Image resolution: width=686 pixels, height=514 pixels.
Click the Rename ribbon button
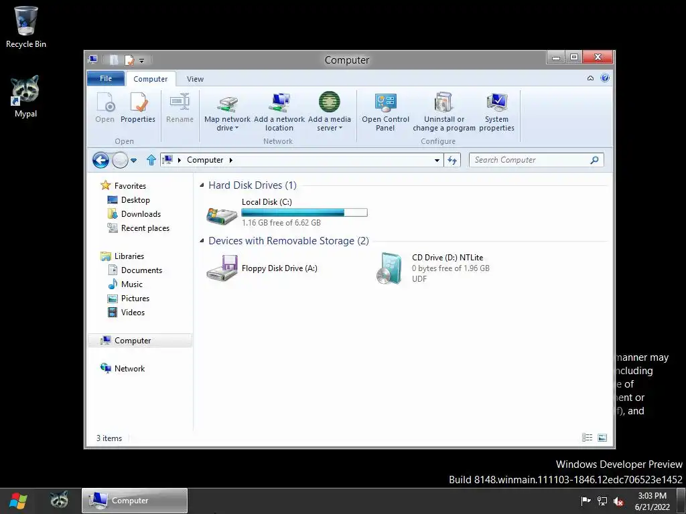point(180,108)
